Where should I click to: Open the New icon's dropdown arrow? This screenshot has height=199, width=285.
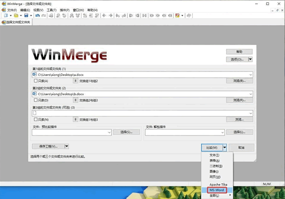pyautogui.click(x=11, y=16)
